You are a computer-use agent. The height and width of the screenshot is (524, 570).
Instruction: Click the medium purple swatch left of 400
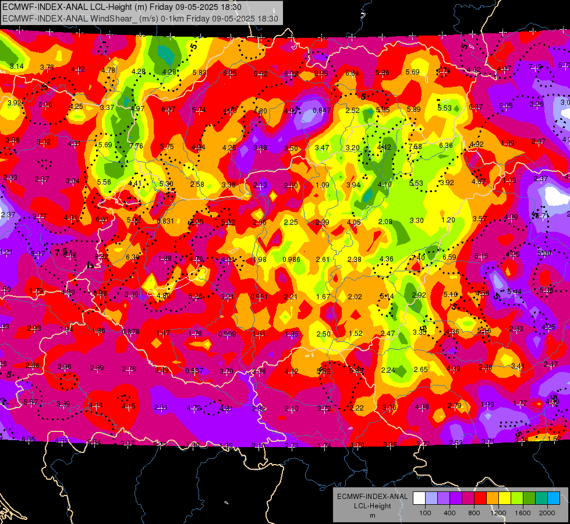click(444, 498)
